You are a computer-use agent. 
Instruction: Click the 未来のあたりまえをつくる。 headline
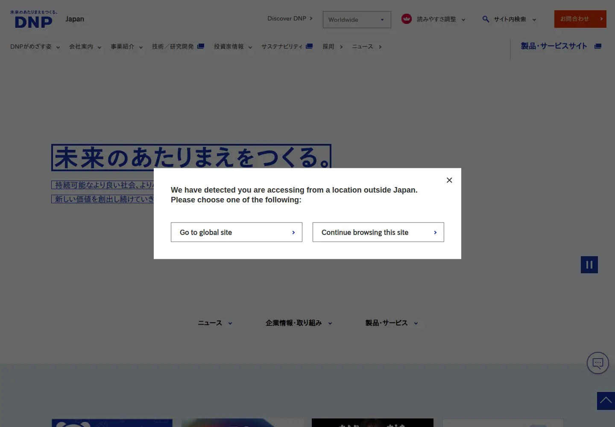point(191,158)
